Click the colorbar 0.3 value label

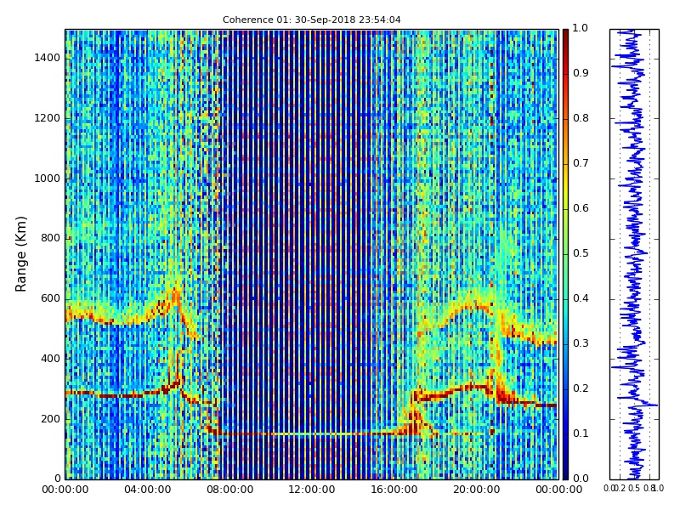pos(581,343)
